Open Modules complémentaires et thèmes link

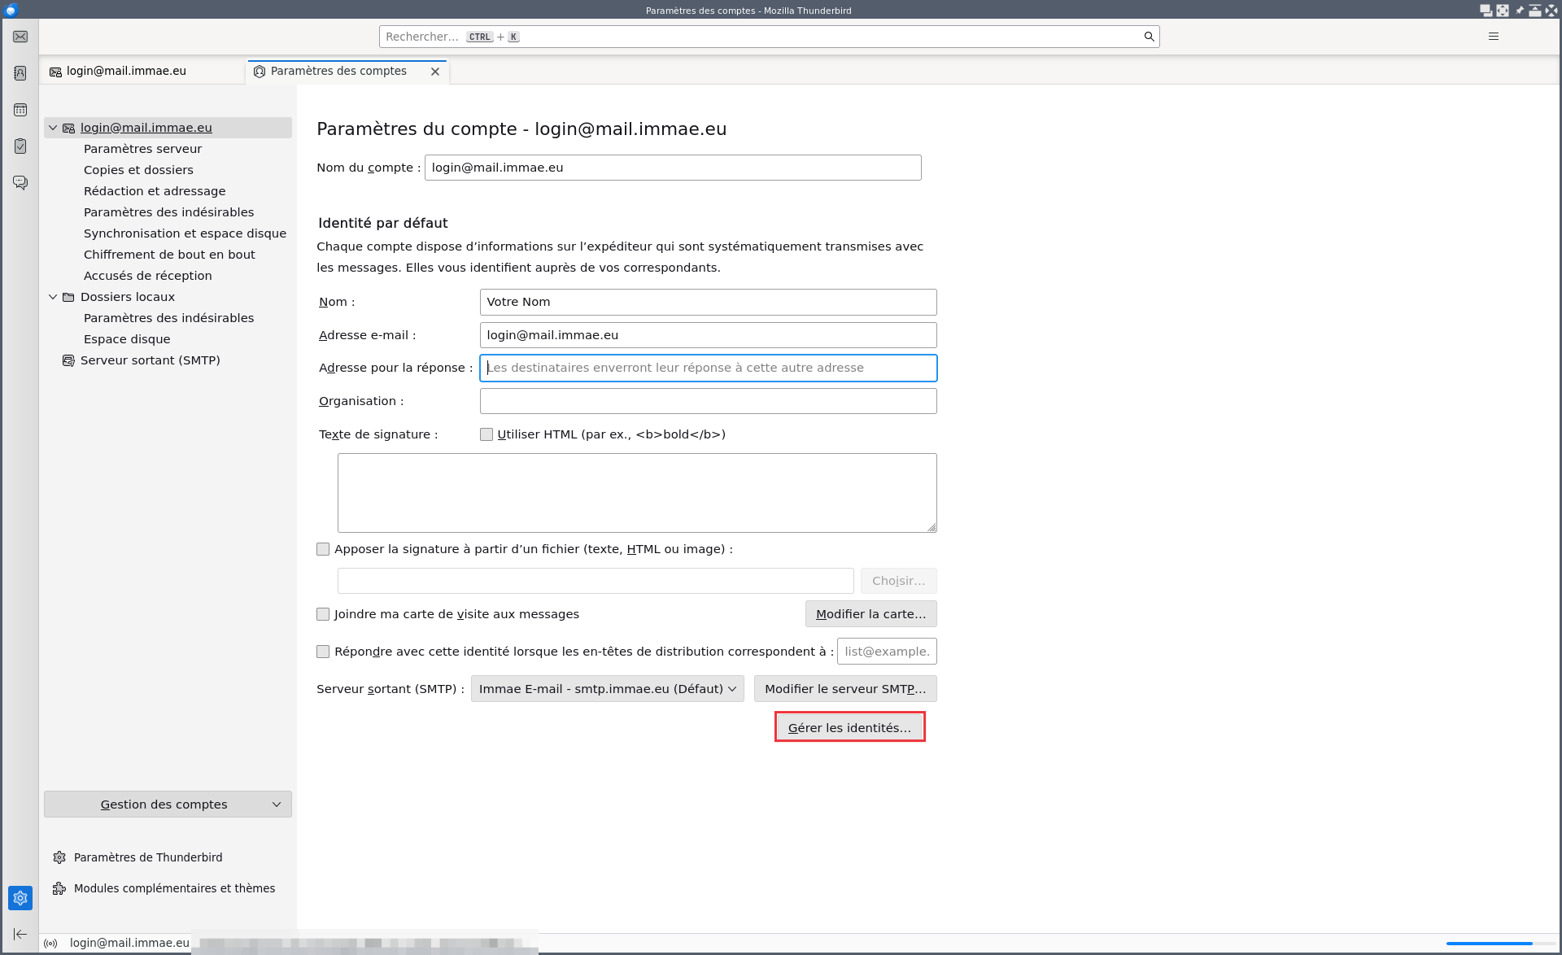(174, 888)
